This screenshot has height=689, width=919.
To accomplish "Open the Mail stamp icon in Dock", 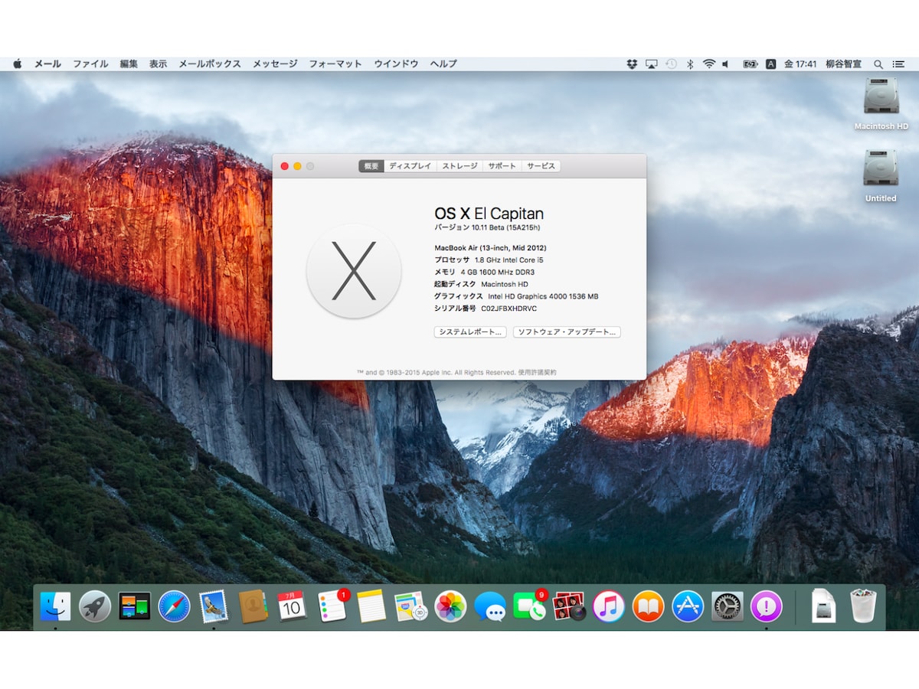I will tap(214, 606).
